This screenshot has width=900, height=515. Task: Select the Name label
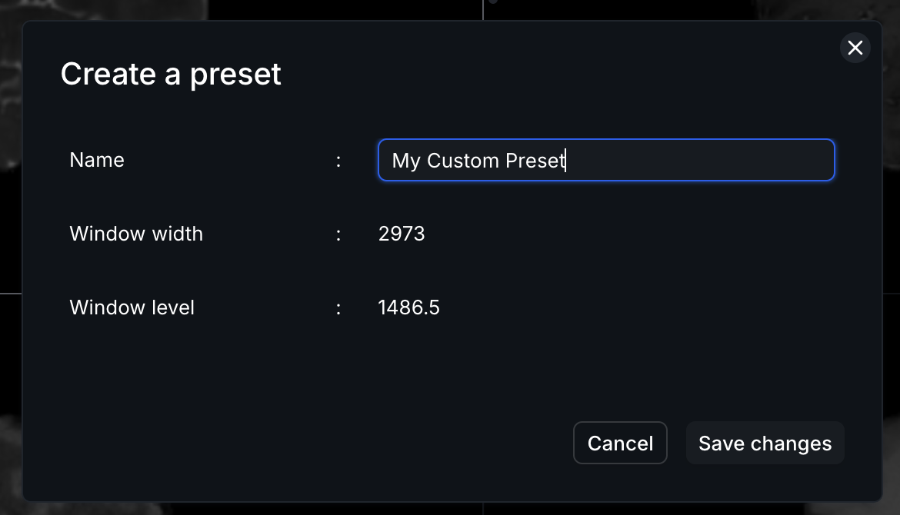coord(96,160)
